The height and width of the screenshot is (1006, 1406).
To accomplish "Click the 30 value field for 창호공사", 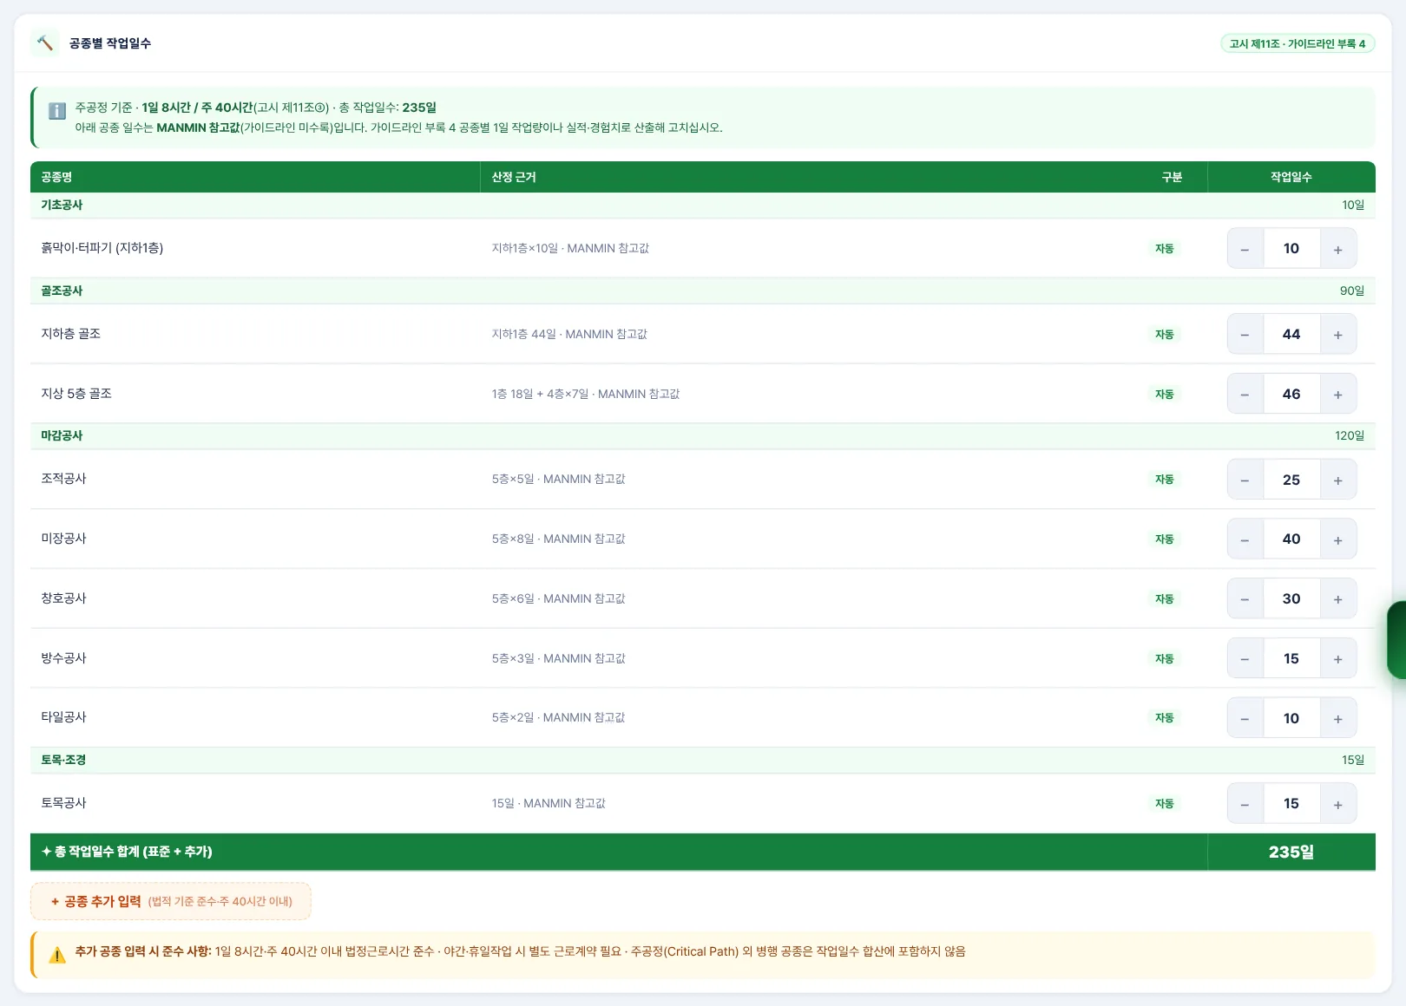I will pyautogui.click(x=1291, y=599).
